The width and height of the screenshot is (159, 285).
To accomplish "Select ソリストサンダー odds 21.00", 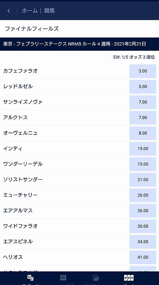I will pos(143,180).
